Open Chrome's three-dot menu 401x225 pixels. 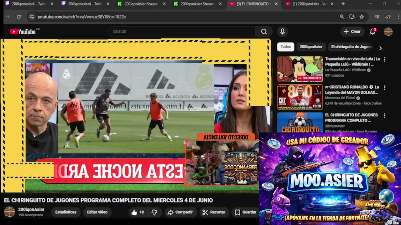pyautogui.click(x=398, y=17)
